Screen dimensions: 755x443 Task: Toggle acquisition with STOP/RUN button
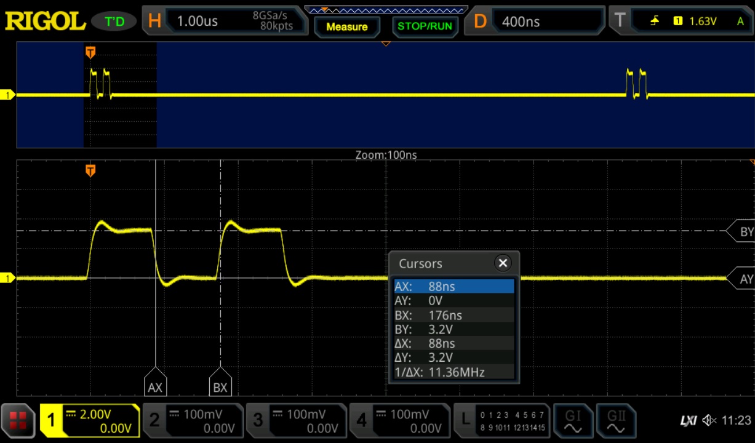click(425, 26)
